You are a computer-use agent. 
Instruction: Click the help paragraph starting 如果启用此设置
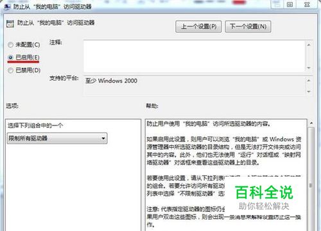[x=224, y=151]
